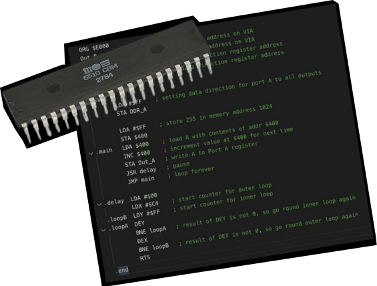Click the .loopB label

click(117, 219)
